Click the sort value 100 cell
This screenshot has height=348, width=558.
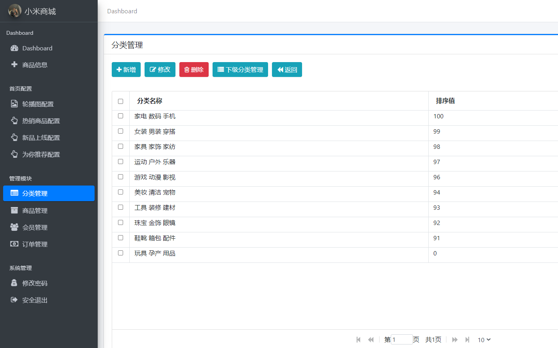pos(438,116)
